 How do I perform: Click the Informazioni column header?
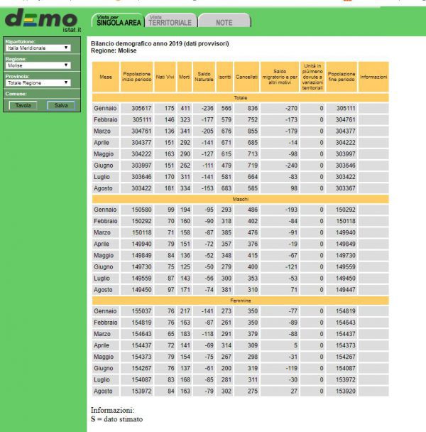click(373, 77)
